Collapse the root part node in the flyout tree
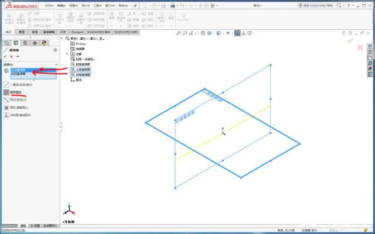 (x=62, y=39)
